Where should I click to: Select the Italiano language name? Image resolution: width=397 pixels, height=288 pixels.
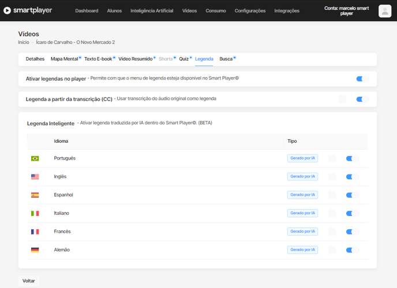pyautogui.click(x=62, y=213)
